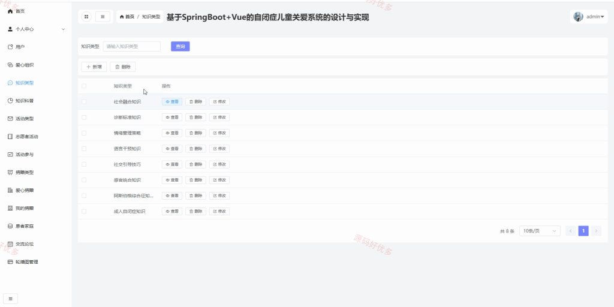614x307 pixels.
Task: Click the 删除 batch delete toolbar button
Action: point(122,67)
